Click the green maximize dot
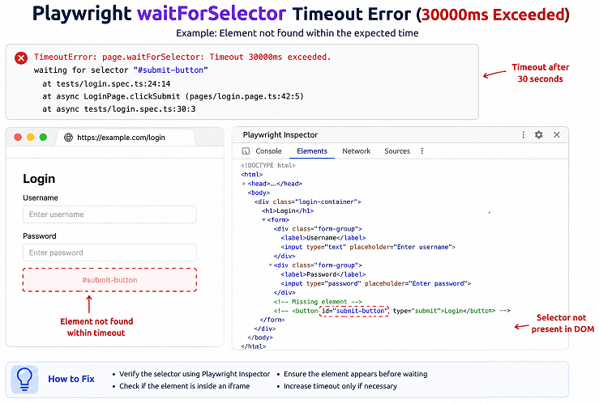 (x=43, y=138)
